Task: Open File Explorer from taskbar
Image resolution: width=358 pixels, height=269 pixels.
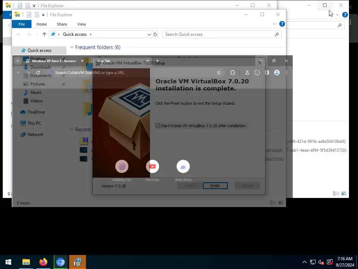Action: pyautogui.click(x=26, y=262)
